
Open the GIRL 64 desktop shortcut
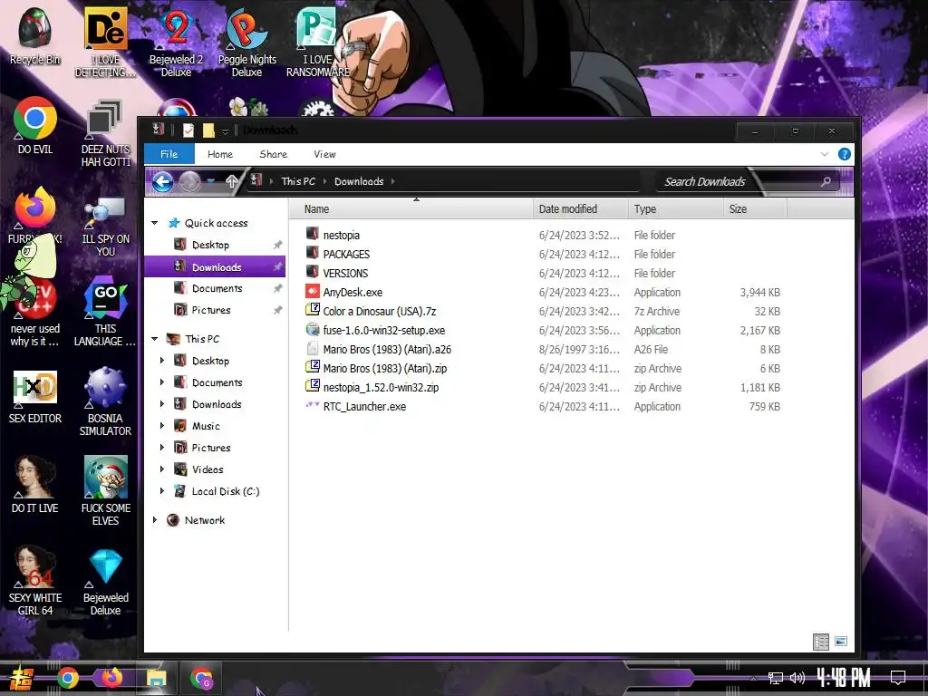coord(35,581)
